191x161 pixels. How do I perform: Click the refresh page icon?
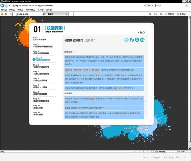(x=149, y=5)
